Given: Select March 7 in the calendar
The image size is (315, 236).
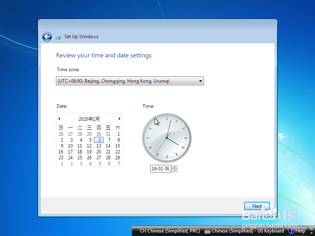Looking at the screenshot, I should coord(119,164).
